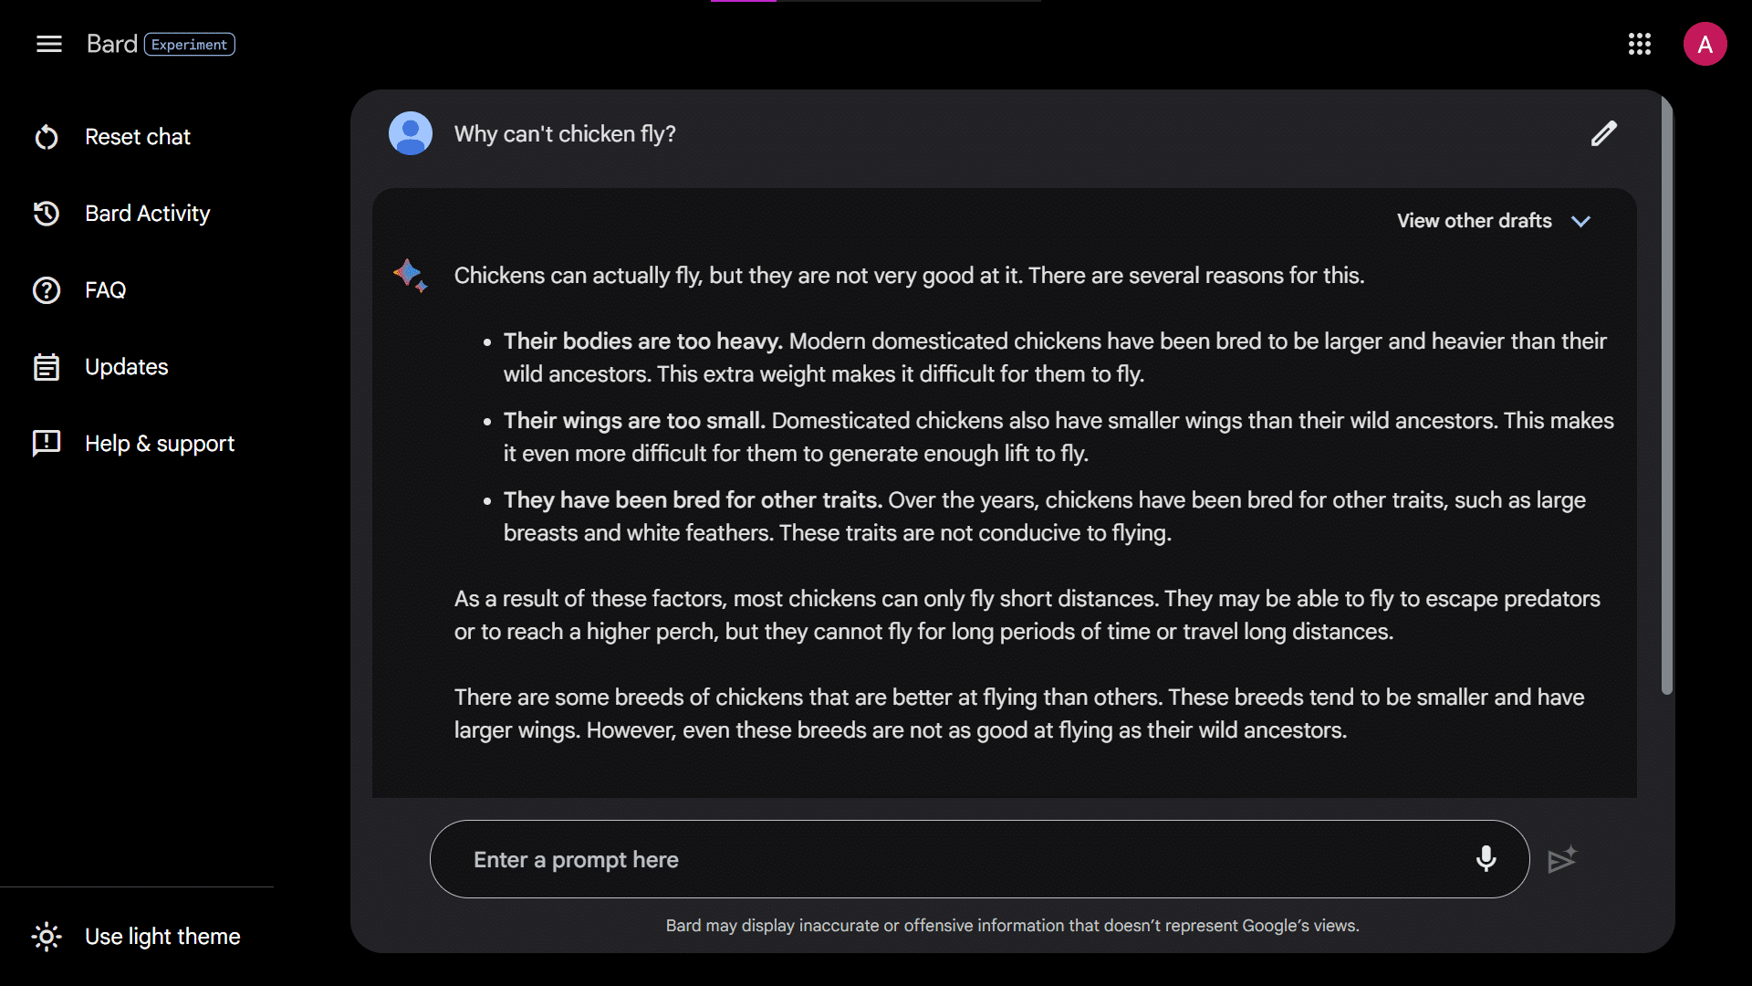The height and width of the screenshot is (986, 1752).
Task: Click the Updates calendar icon
Action: 47,367
